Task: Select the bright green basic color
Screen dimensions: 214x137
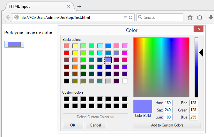Action: point(83,60)
